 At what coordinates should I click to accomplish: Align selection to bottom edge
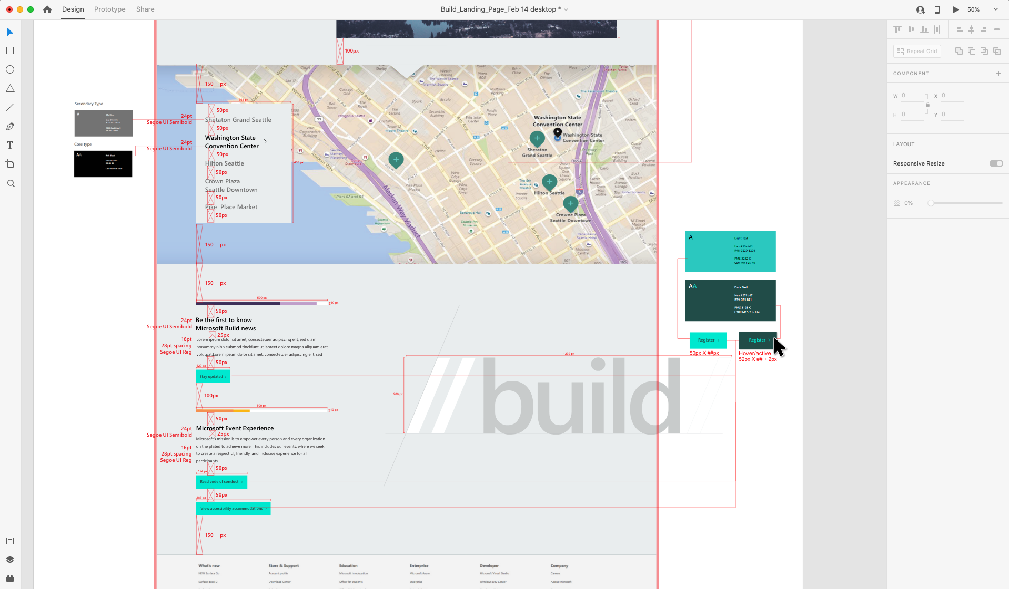tap(924, 29)
